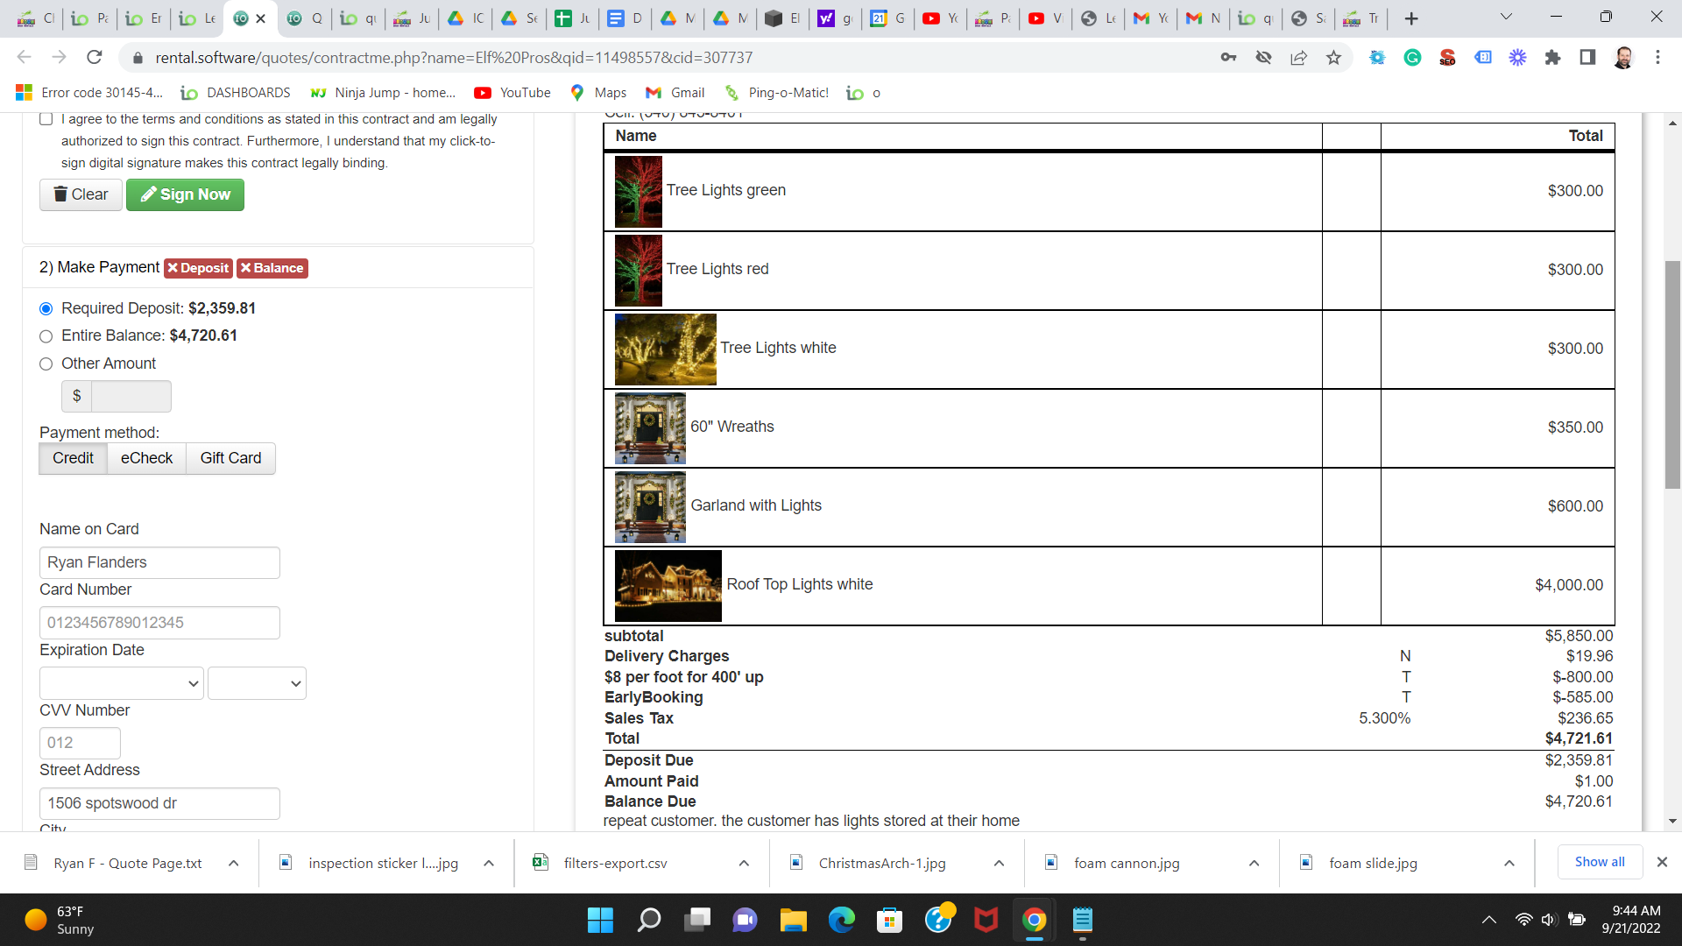Image resolution: width=1682 pixels, height=946 pixels.
Task: Click the page vertical scrollbar thumb
Action: [x=1672, y=374]
